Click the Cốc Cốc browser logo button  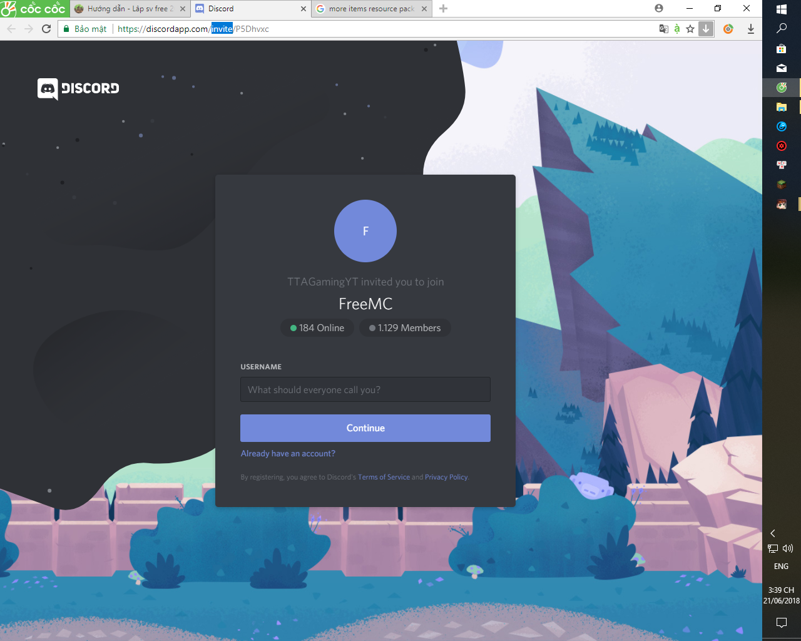click(x=33, y=9)
